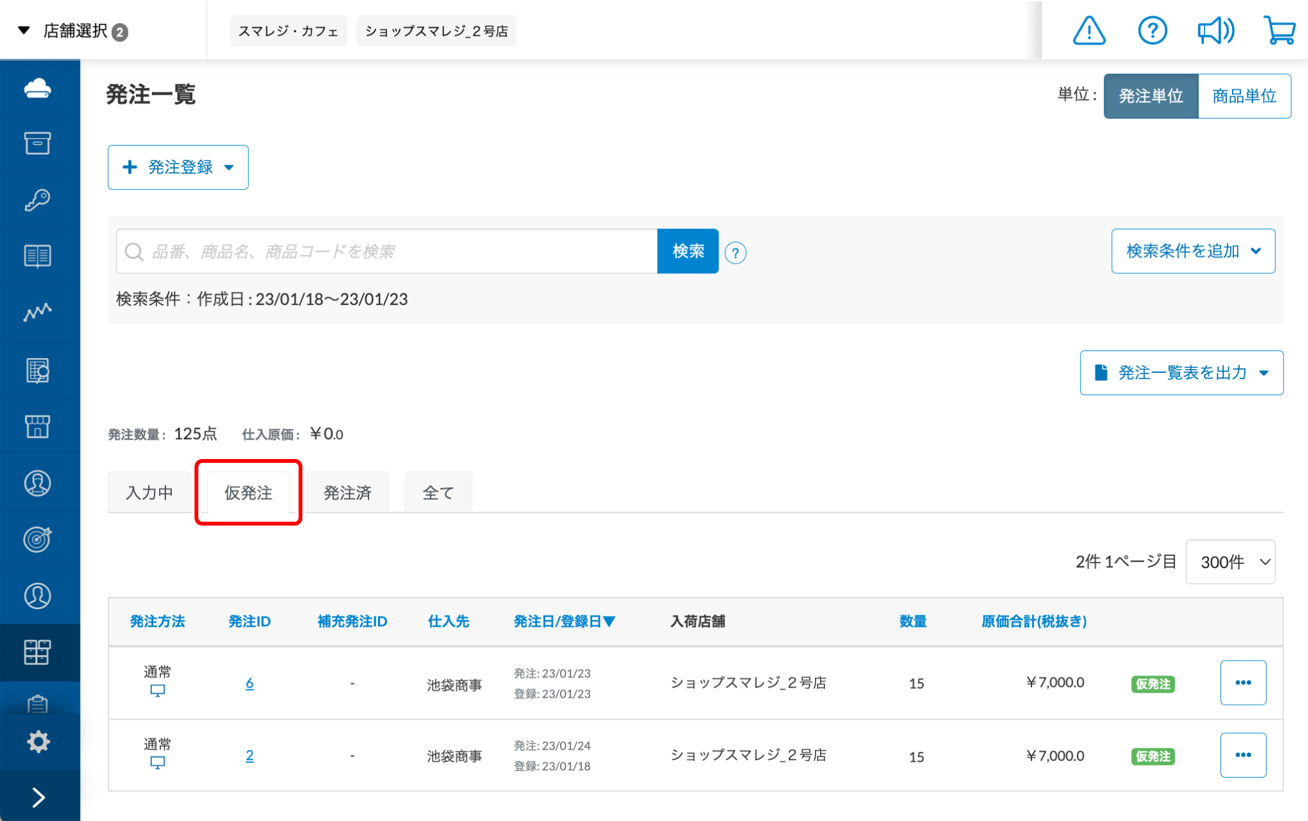Open the inventory grid sidebar icon
This screenshot has height=821, width=1308.
(38, 652)
